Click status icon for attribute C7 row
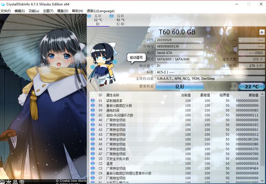 pos(93,178)
